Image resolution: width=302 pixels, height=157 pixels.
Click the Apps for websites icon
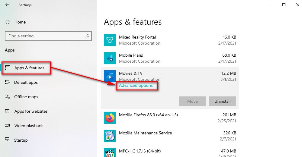pos(7,111)
